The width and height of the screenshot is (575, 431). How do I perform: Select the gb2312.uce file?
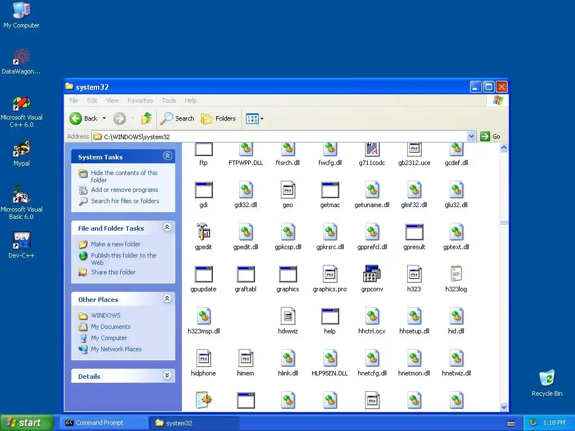click(414, 149)
